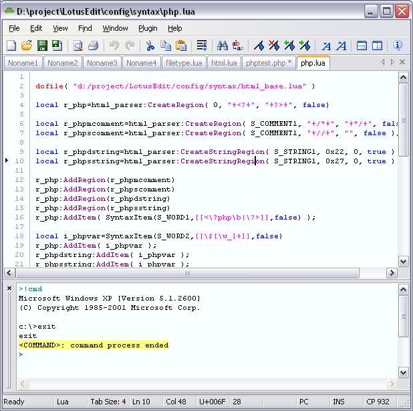Open the View menu

click(60, 28)
